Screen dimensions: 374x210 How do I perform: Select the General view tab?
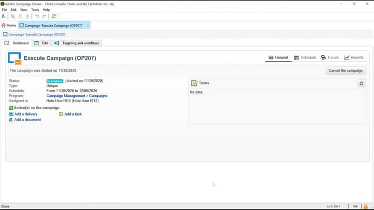tap(278, 57)
